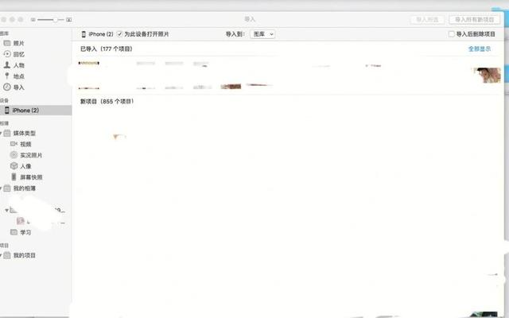Open the 图库 import destination dropdown

[x=262, y=34]
